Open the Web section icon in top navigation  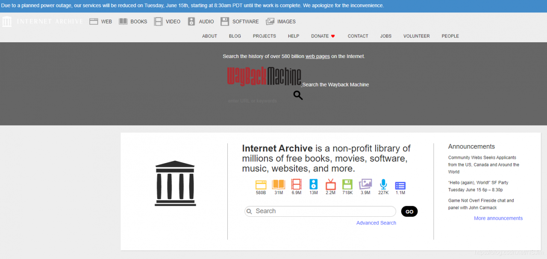94,21
